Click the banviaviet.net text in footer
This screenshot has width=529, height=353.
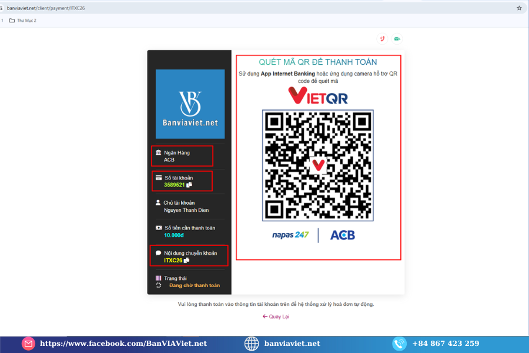[x=292, y=344]
